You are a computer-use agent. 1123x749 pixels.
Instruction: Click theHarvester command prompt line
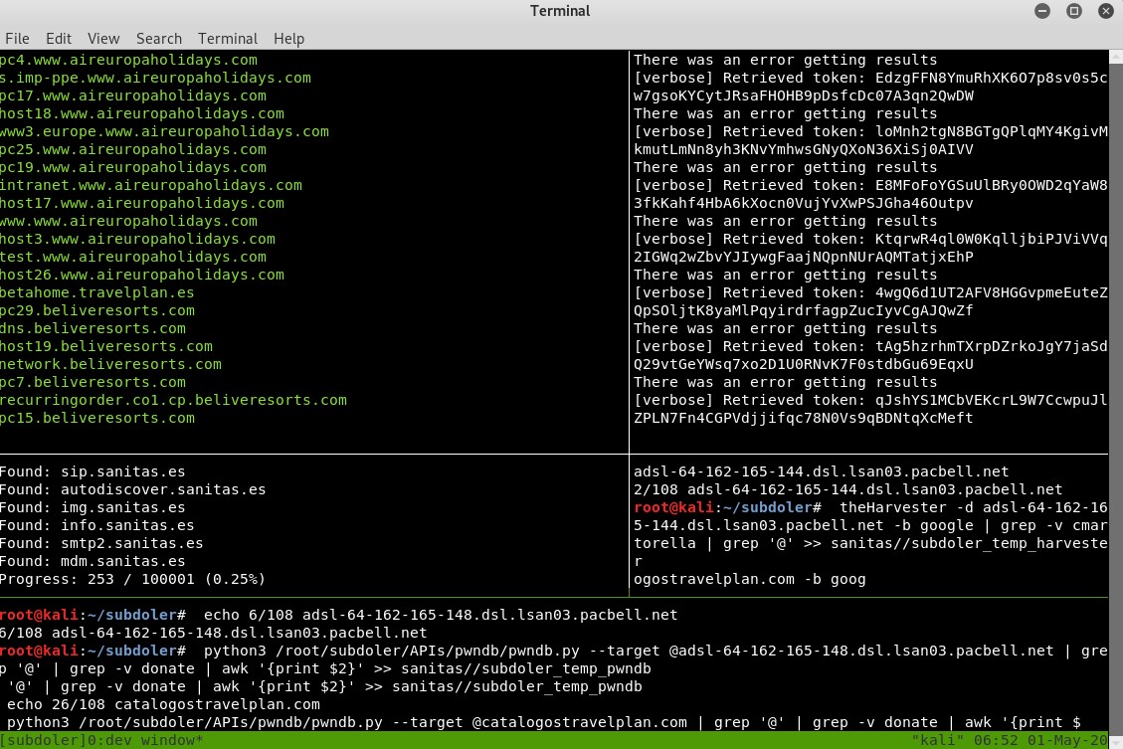[870, 507]
